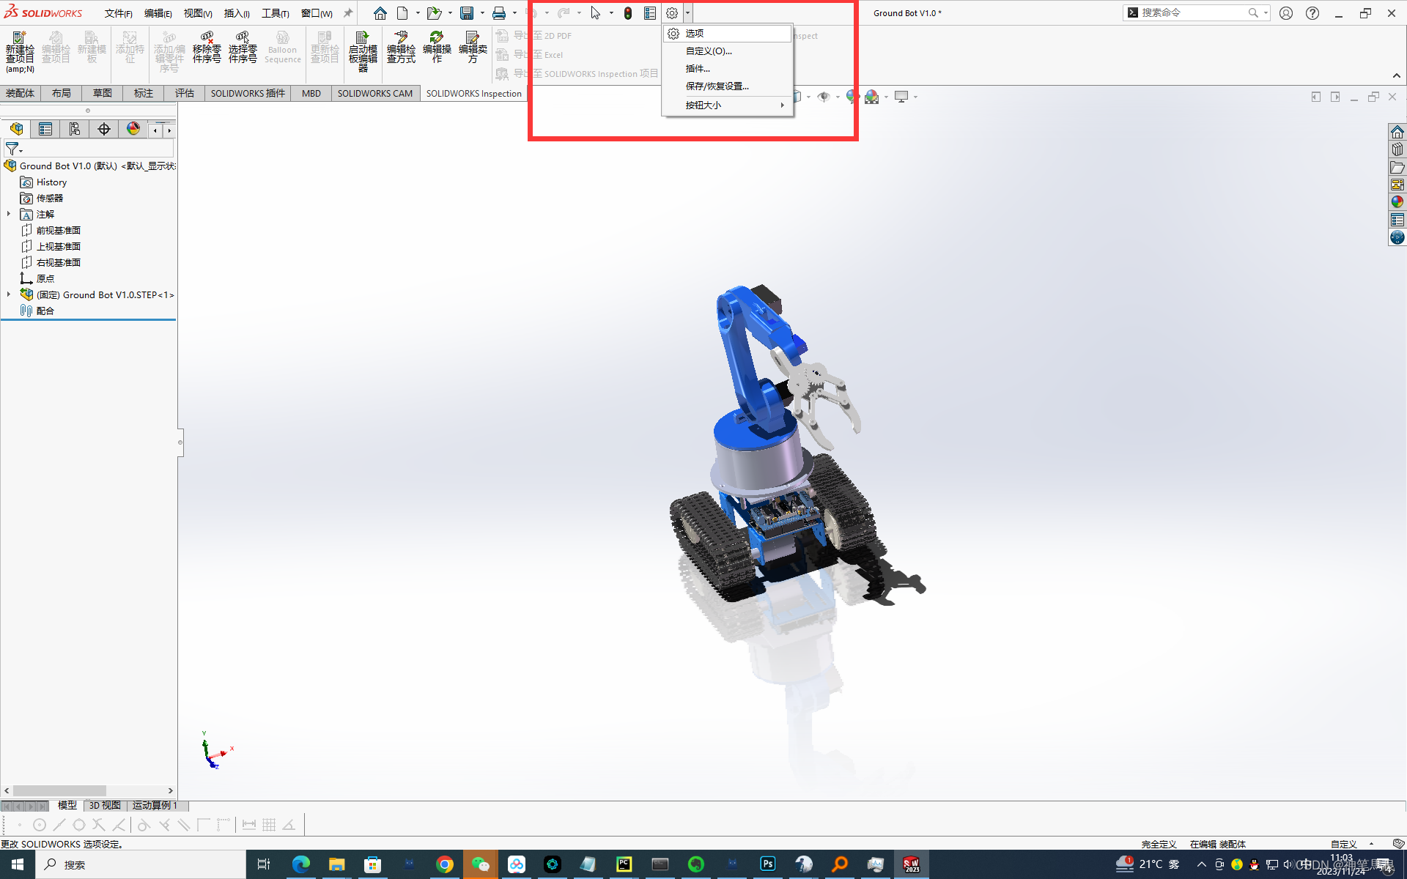Click the 编辑卖方 toolbar icon
Screen dimensions: 1407x879
pyautogui.click(x=473, y=48)
